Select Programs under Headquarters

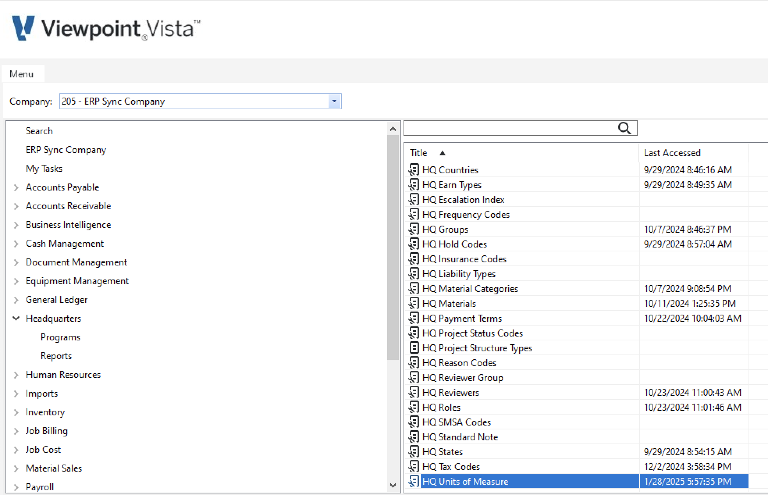[60, 337]
